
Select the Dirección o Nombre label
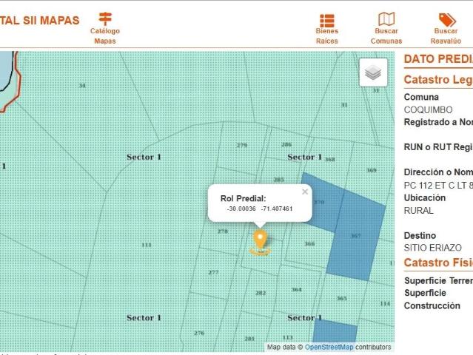(x=438, y=172)
